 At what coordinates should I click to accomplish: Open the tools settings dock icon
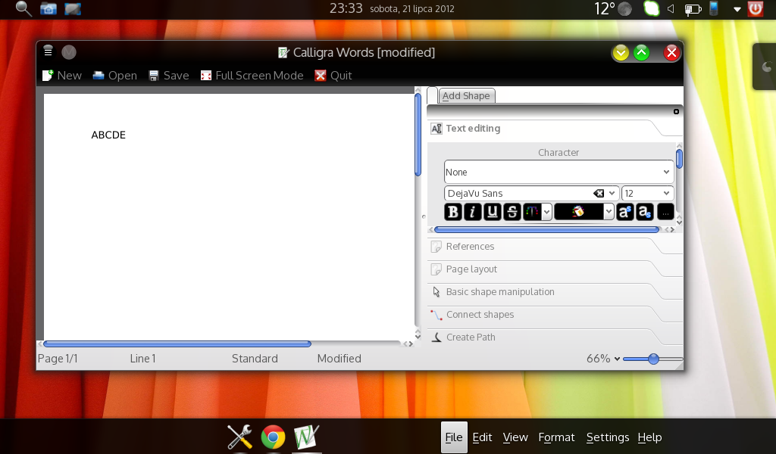239,437
